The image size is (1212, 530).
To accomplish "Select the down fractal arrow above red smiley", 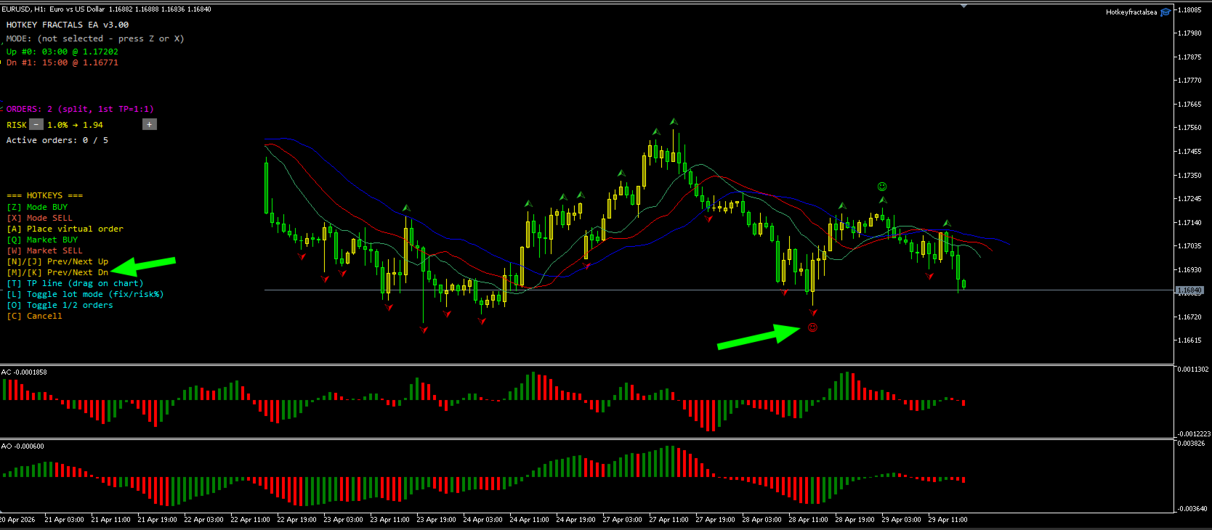I will (813, 312).
